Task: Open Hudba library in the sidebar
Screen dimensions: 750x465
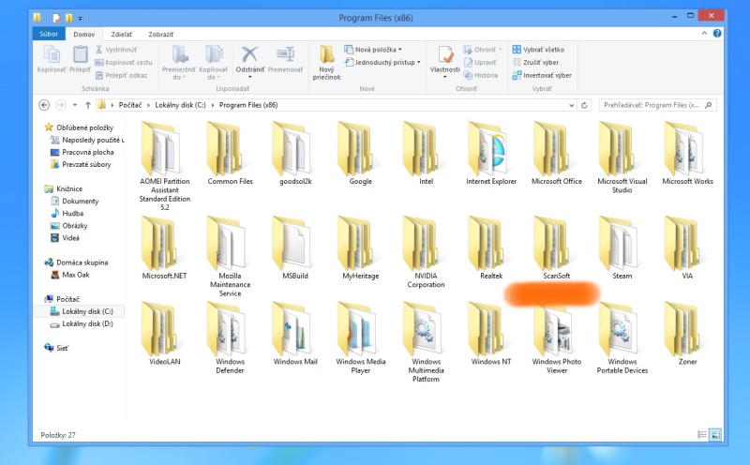Action: [x=67, y=214]
